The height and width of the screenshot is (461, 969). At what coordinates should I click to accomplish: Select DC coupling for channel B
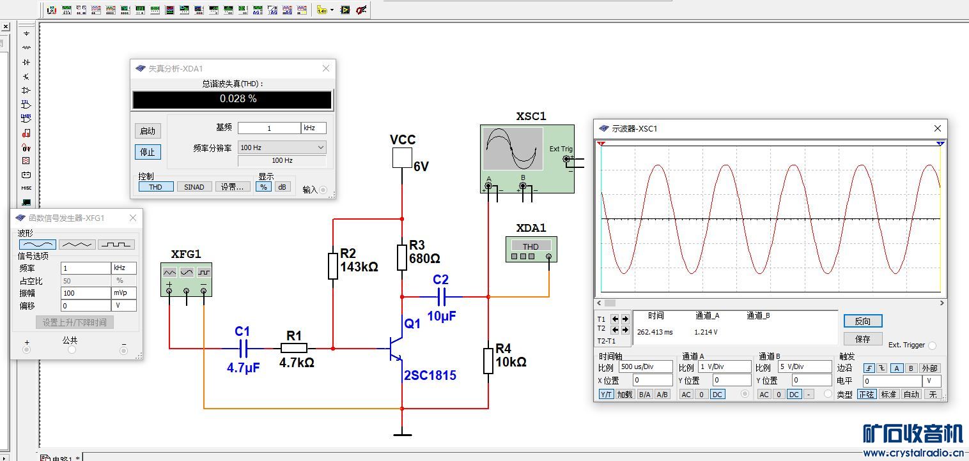pos(794,394)
